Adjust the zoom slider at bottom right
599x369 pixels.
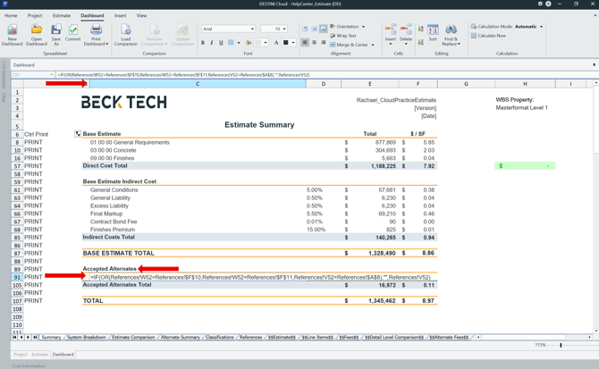coord(561,345)
